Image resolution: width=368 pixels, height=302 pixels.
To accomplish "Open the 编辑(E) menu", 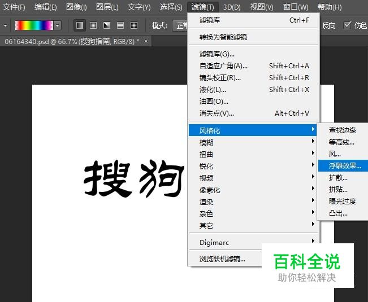I will (x=46, y=7).
